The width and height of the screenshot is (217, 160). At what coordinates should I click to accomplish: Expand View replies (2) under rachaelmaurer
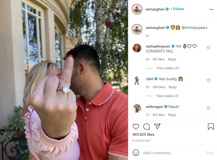coord(168,68)
